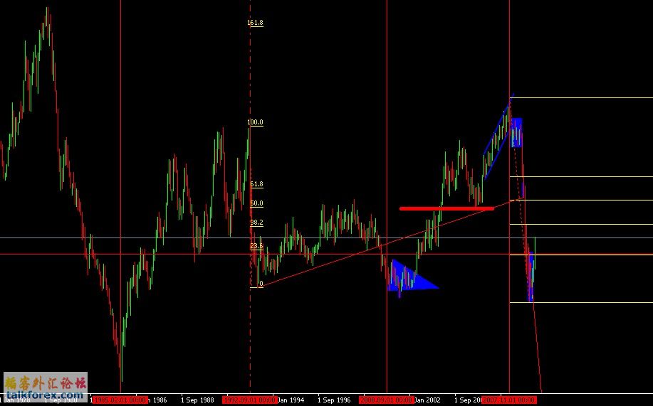Click the 61.8 Fibonacci level label
653x406 pixels.
[256, 184]
